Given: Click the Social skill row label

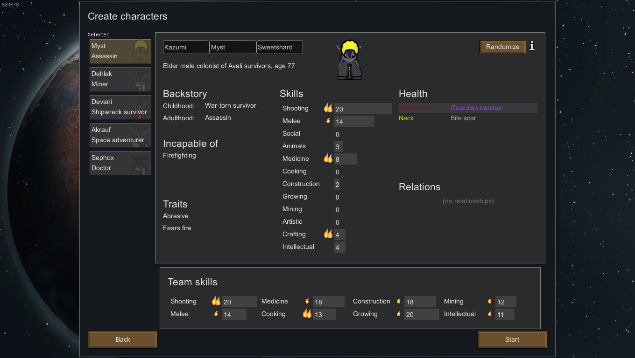Looking at the screenshot, I should 291,133.
